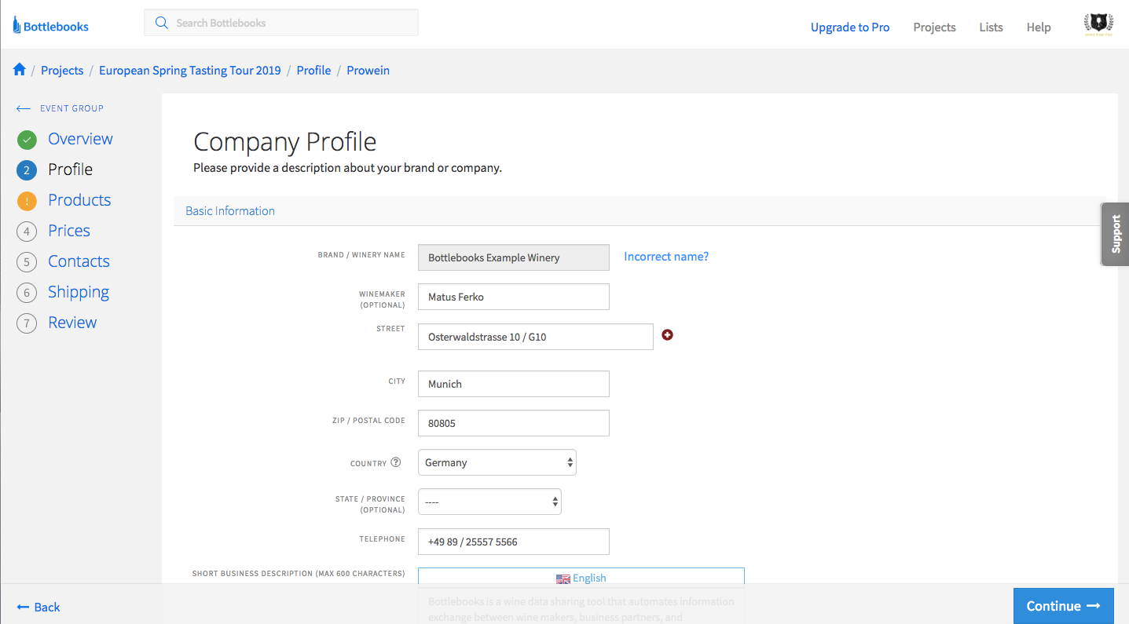Viewport: 1129px width, 624px height.
Task: Click the Back button at bottom
Action: coord(38,607)
